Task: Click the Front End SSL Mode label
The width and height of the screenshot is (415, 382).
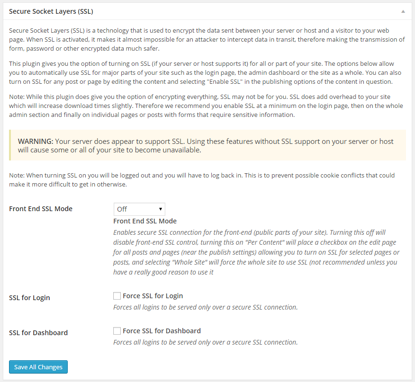Action: (41, 209)
